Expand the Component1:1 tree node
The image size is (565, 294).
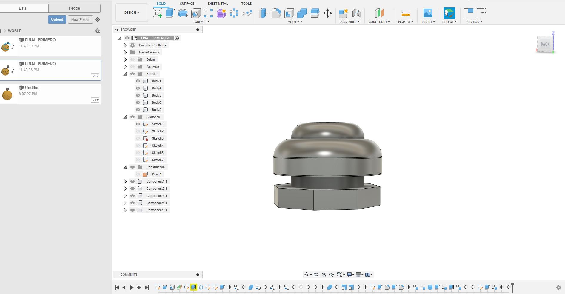click(x=125, y=181)
